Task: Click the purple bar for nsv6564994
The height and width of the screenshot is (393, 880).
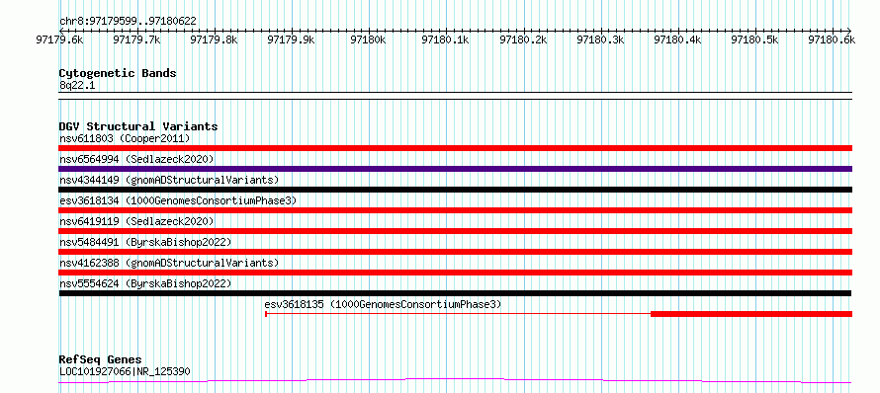Action: [x=455, y=169]
